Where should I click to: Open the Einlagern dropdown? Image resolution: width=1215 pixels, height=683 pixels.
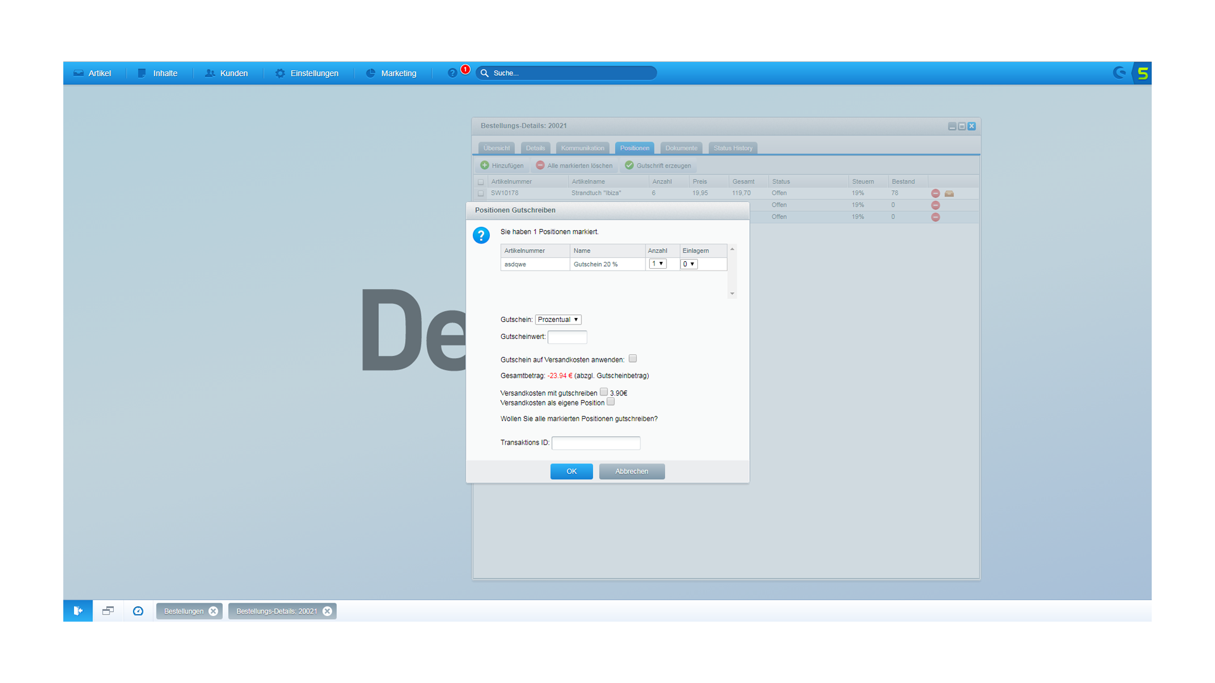[688, 264]
